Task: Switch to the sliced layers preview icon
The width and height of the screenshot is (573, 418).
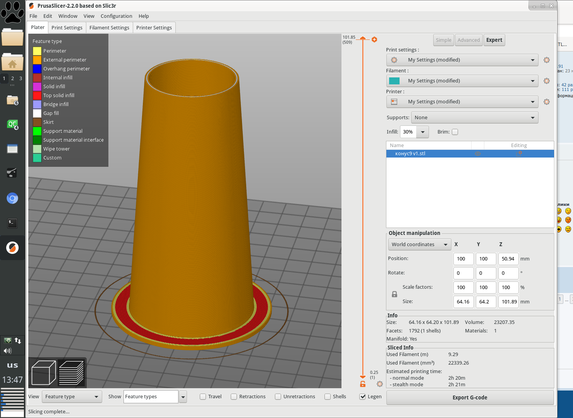Action: 71,373
